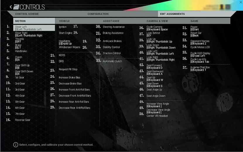Select the Headlights binding
Viewport: 243px width, 152px height.
pos(65,42)
